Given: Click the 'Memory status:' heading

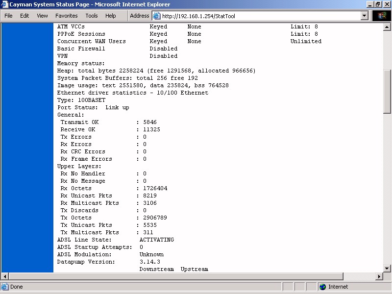Looking at the screenshot, I should (x=81, y=63).
